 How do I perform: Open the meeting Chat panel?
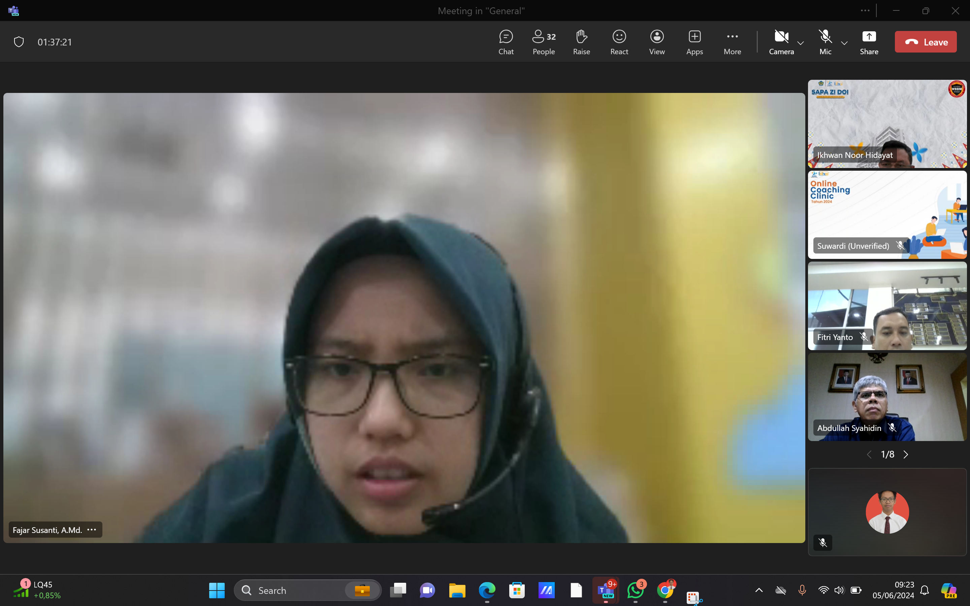pyautogui.click(x=506, y=42)
